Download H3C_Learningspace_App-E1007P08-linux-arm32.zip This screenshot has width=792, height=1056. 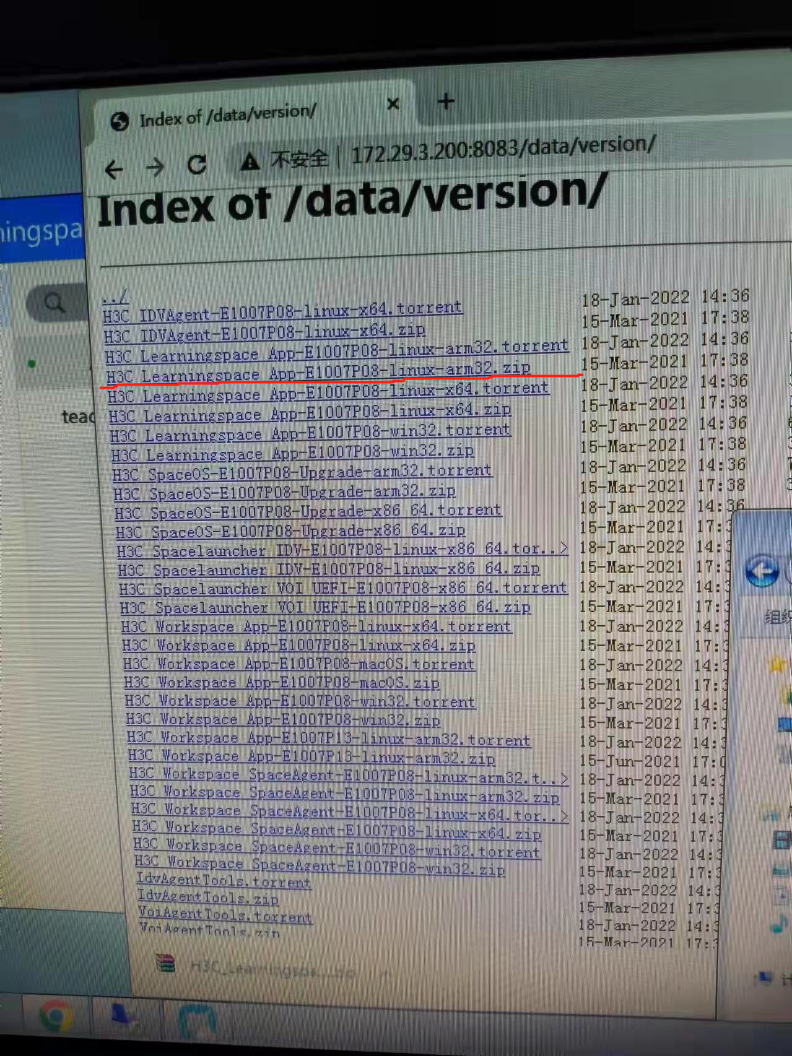tap(318, 372)
